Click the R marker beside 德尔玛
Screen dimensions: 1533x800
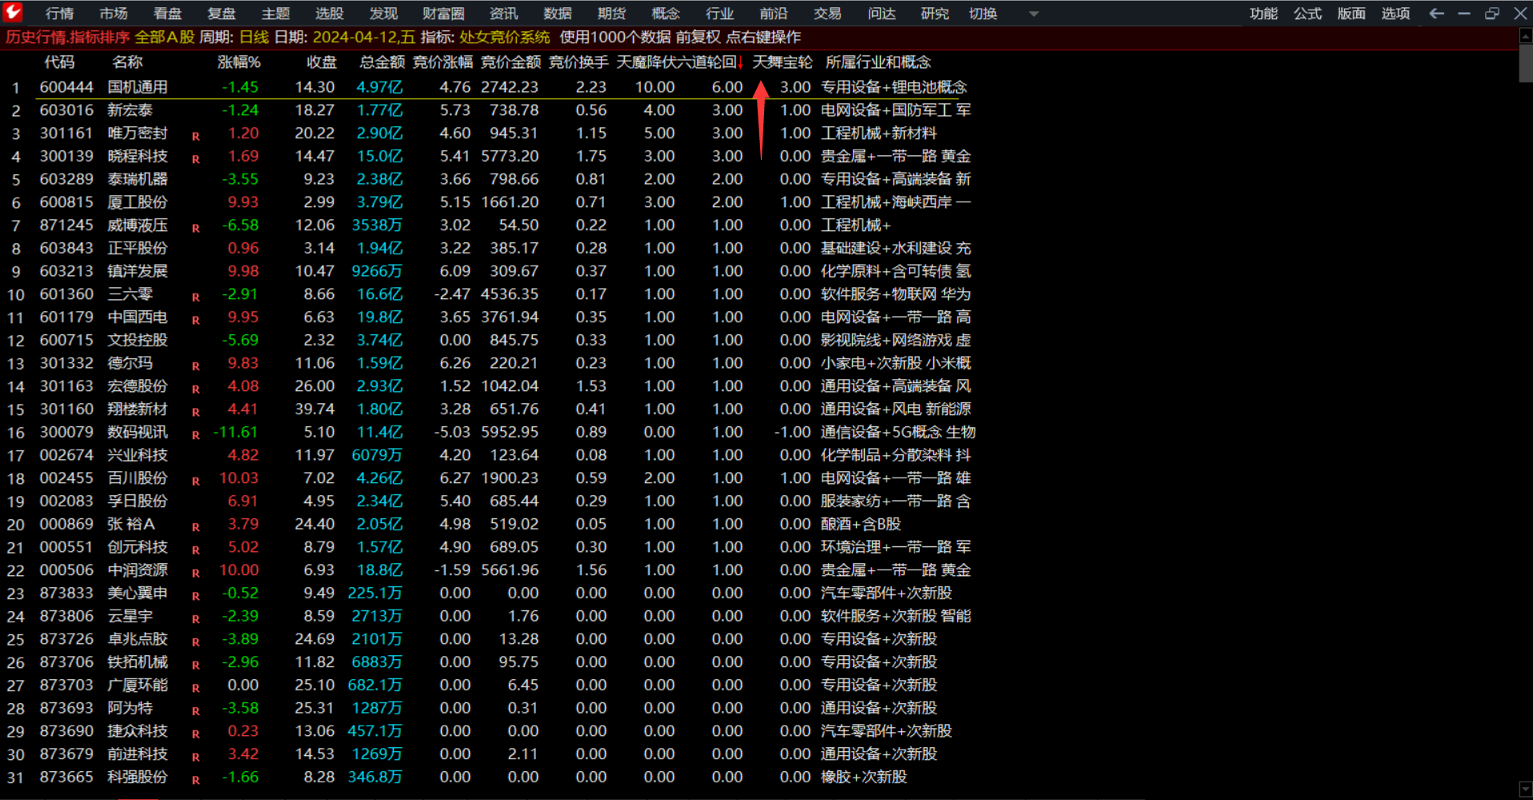(195, 366)
